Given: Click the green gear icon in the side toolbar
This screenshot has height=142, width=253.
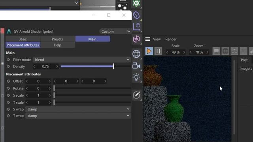Looking at the screenshot, I should coord(136,3).
